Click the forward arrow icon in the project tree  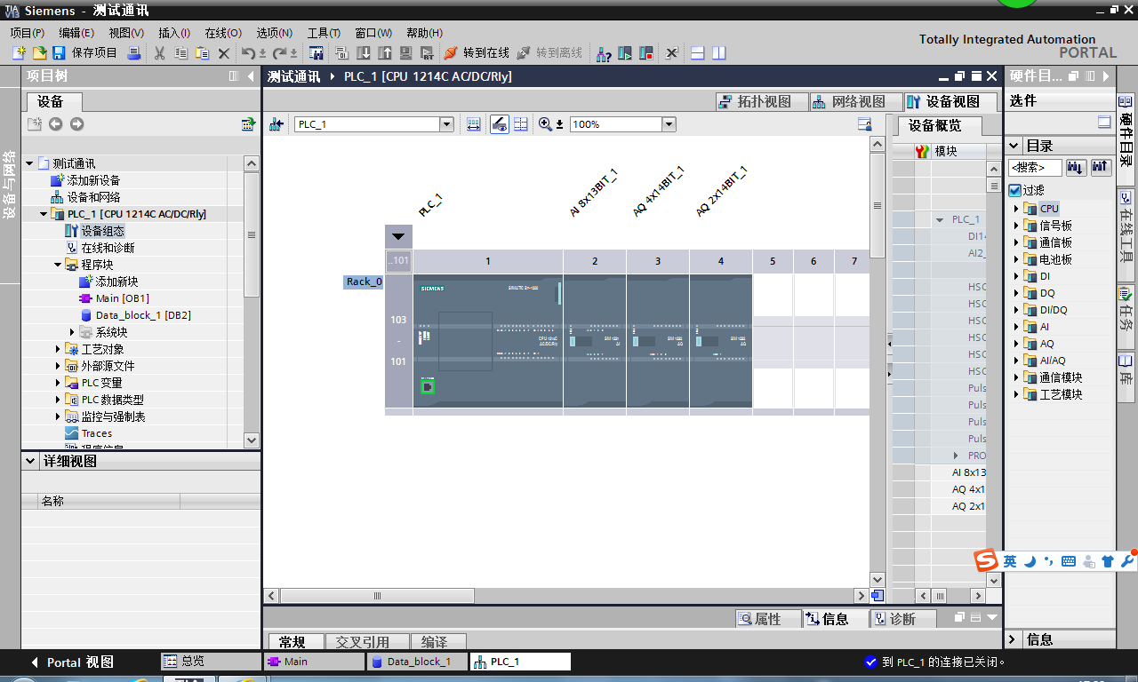[x=76, y=124]
